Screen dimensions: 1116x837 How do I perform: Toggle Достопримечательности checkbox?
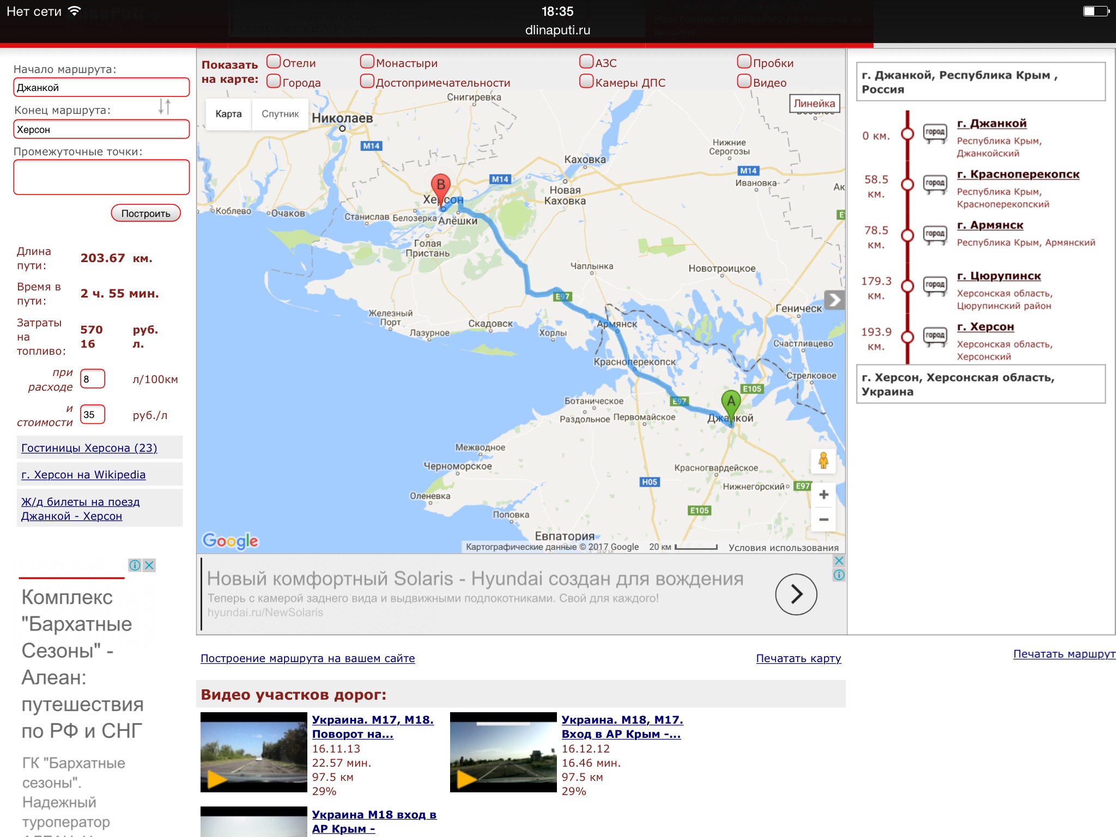(x=367, y=81)
